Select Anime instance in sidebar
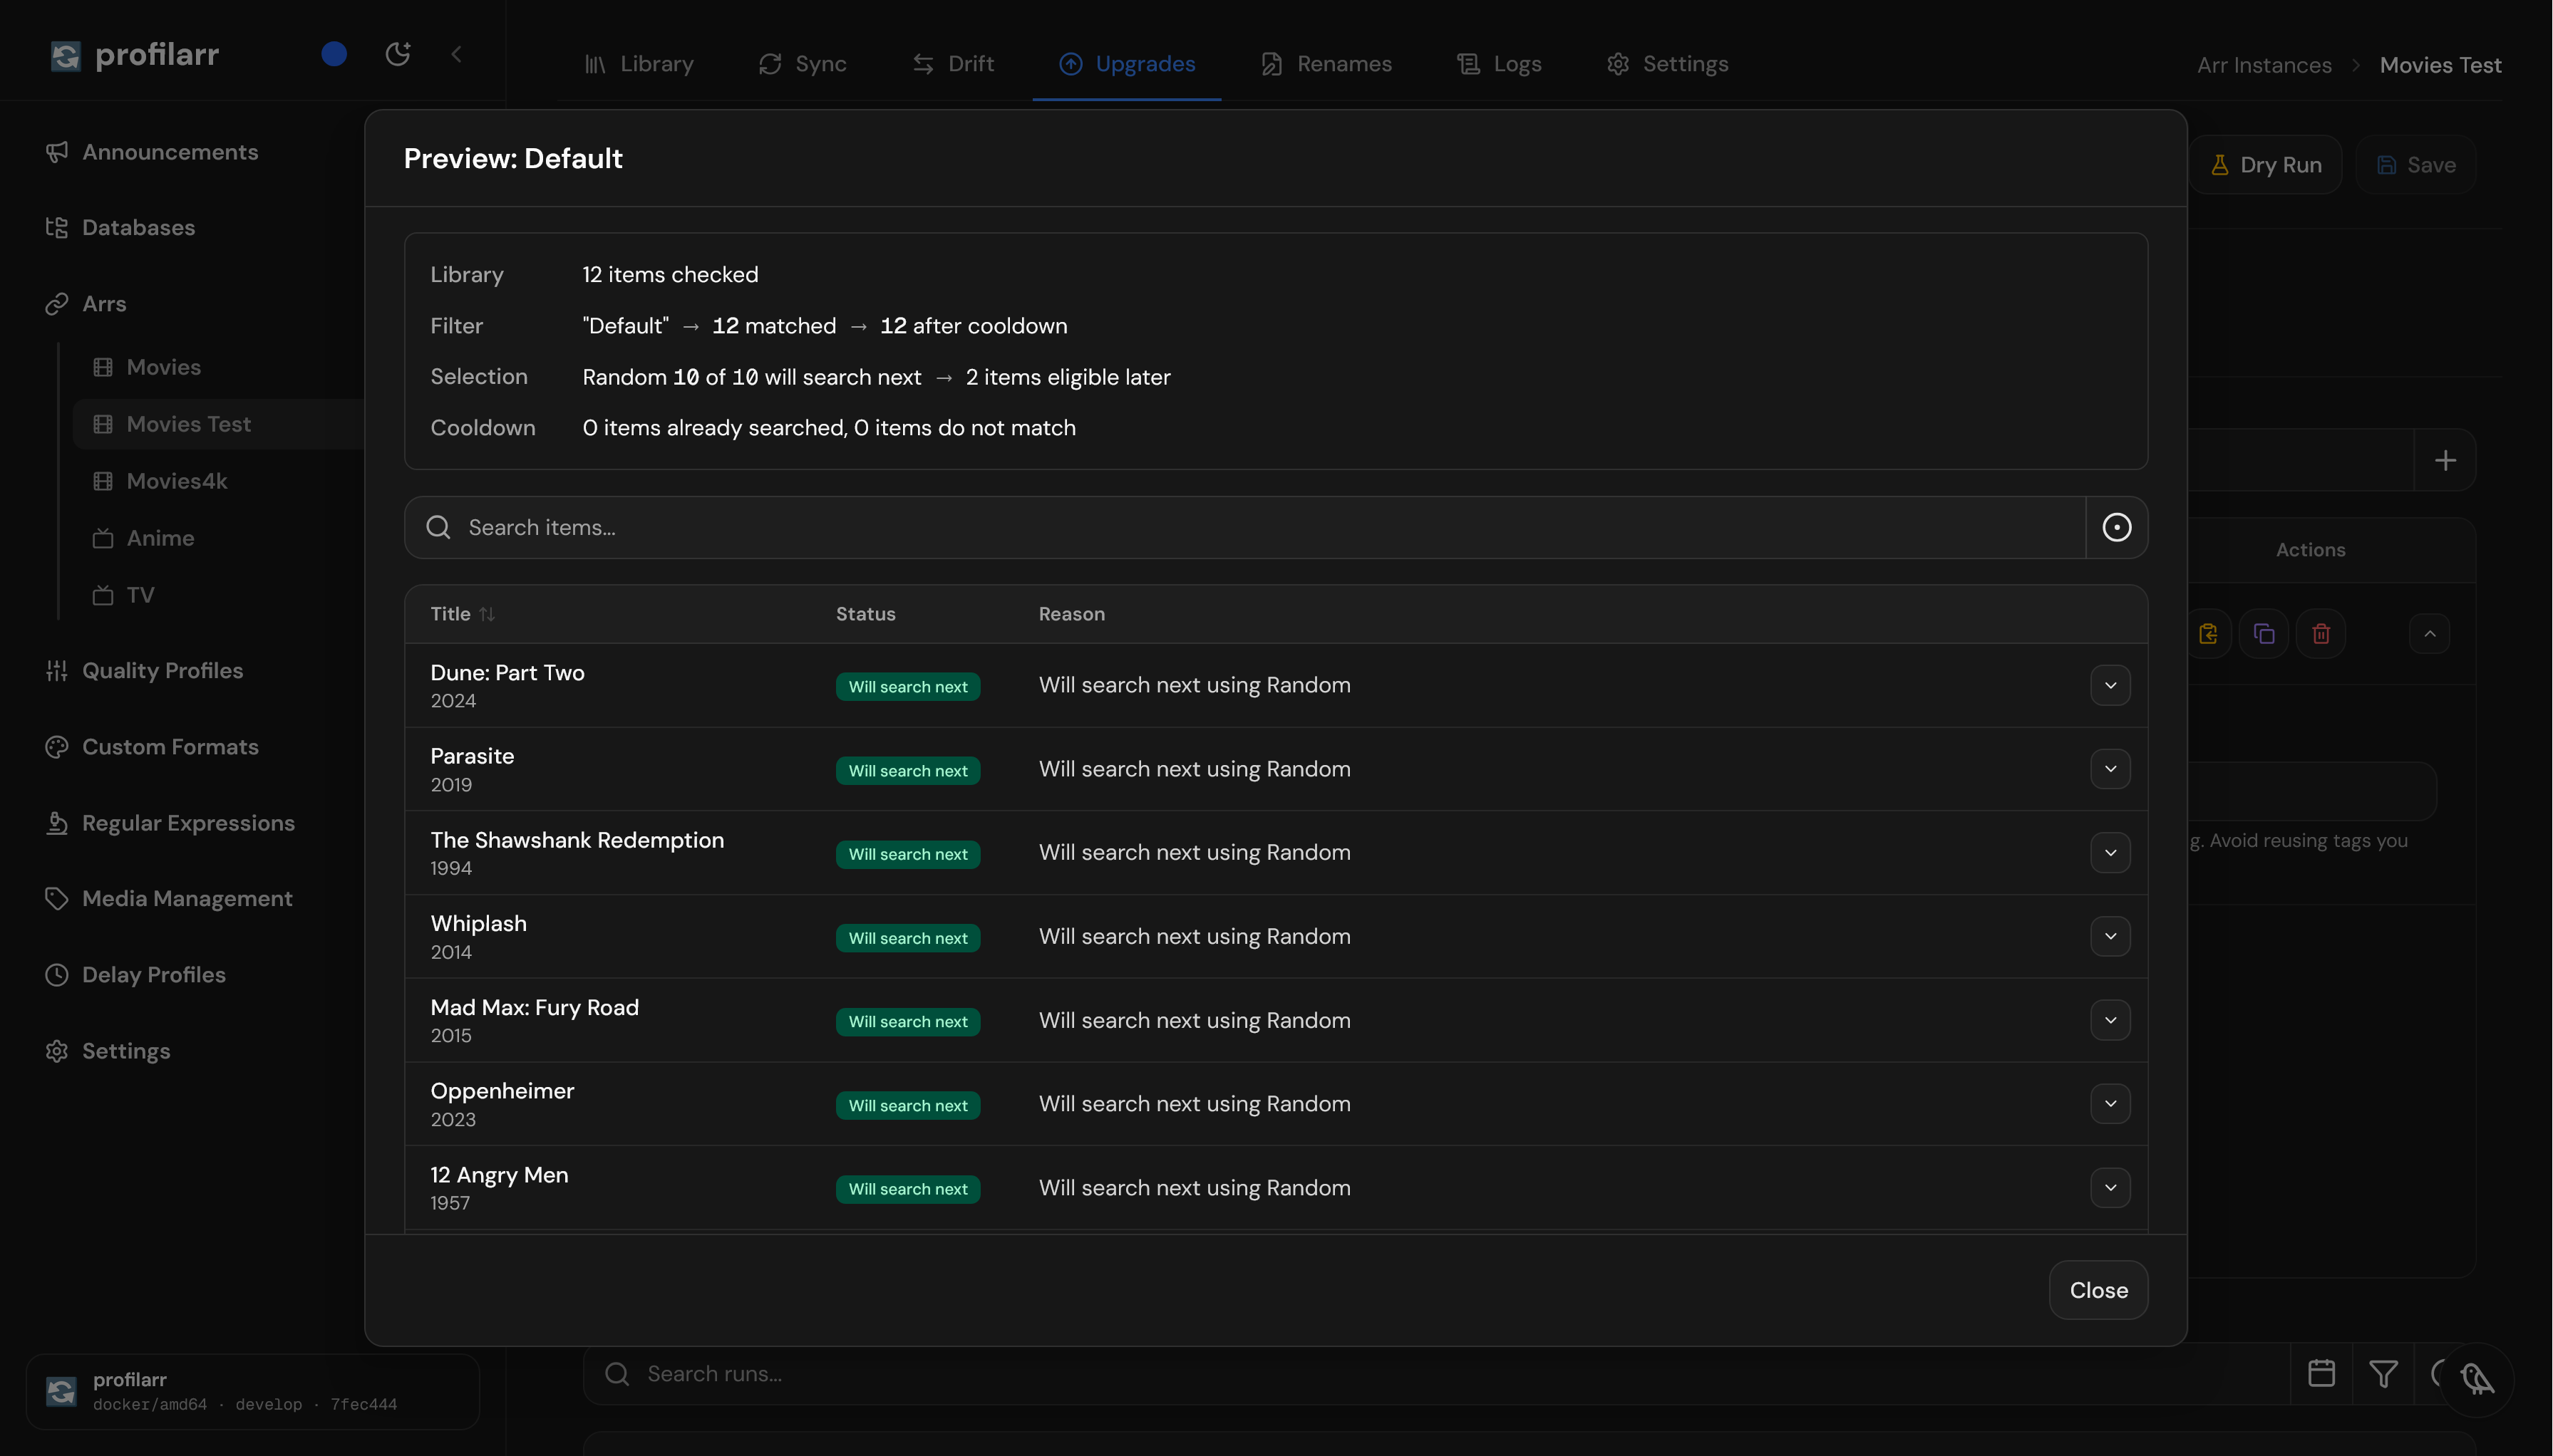Screen dimensions: 2553x1456 pos(143,538)
